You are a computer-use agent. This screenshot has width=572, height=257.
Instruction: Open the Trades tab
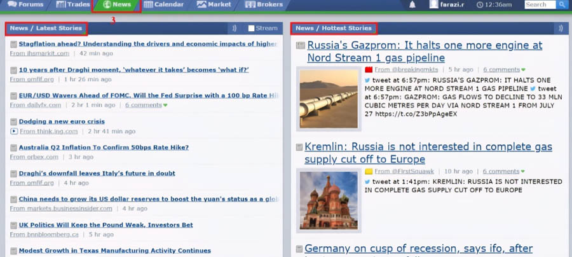pyautogui.click(x=73, y=4)
